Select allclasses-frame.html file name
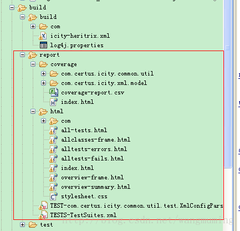Screen dimensions: 240x231 pyautogui.click(x=95, y=139)
